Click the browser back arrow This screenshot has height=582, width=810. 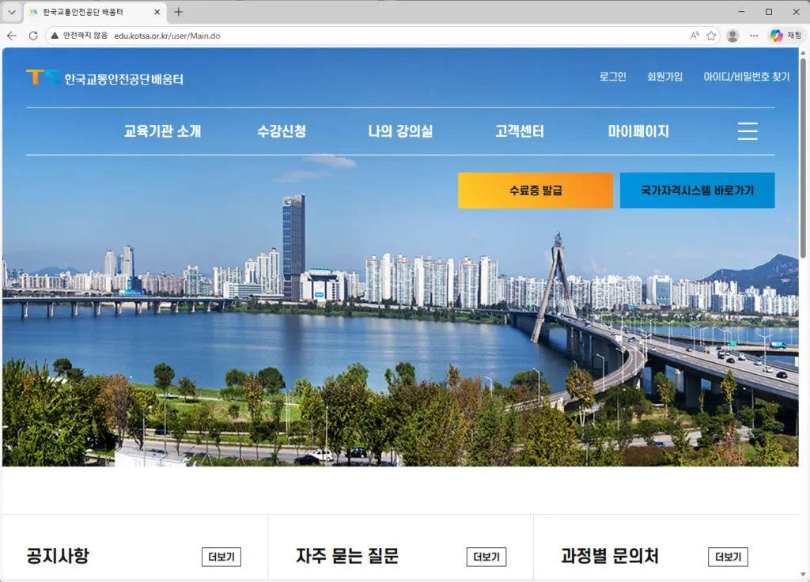pos(10,36)
